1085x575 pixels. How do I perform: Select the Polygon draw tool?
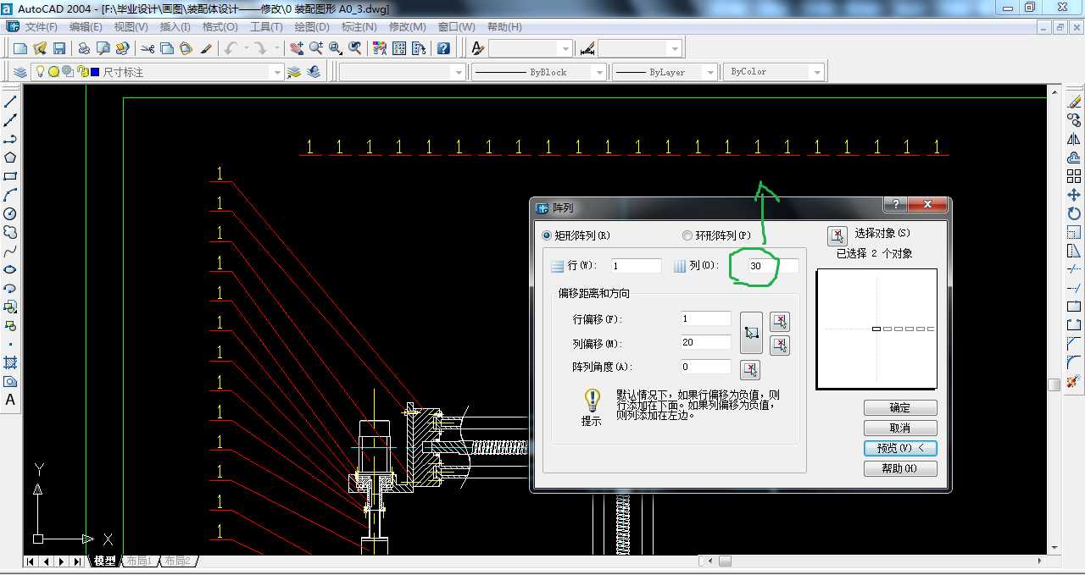click(x=10, y=158)
